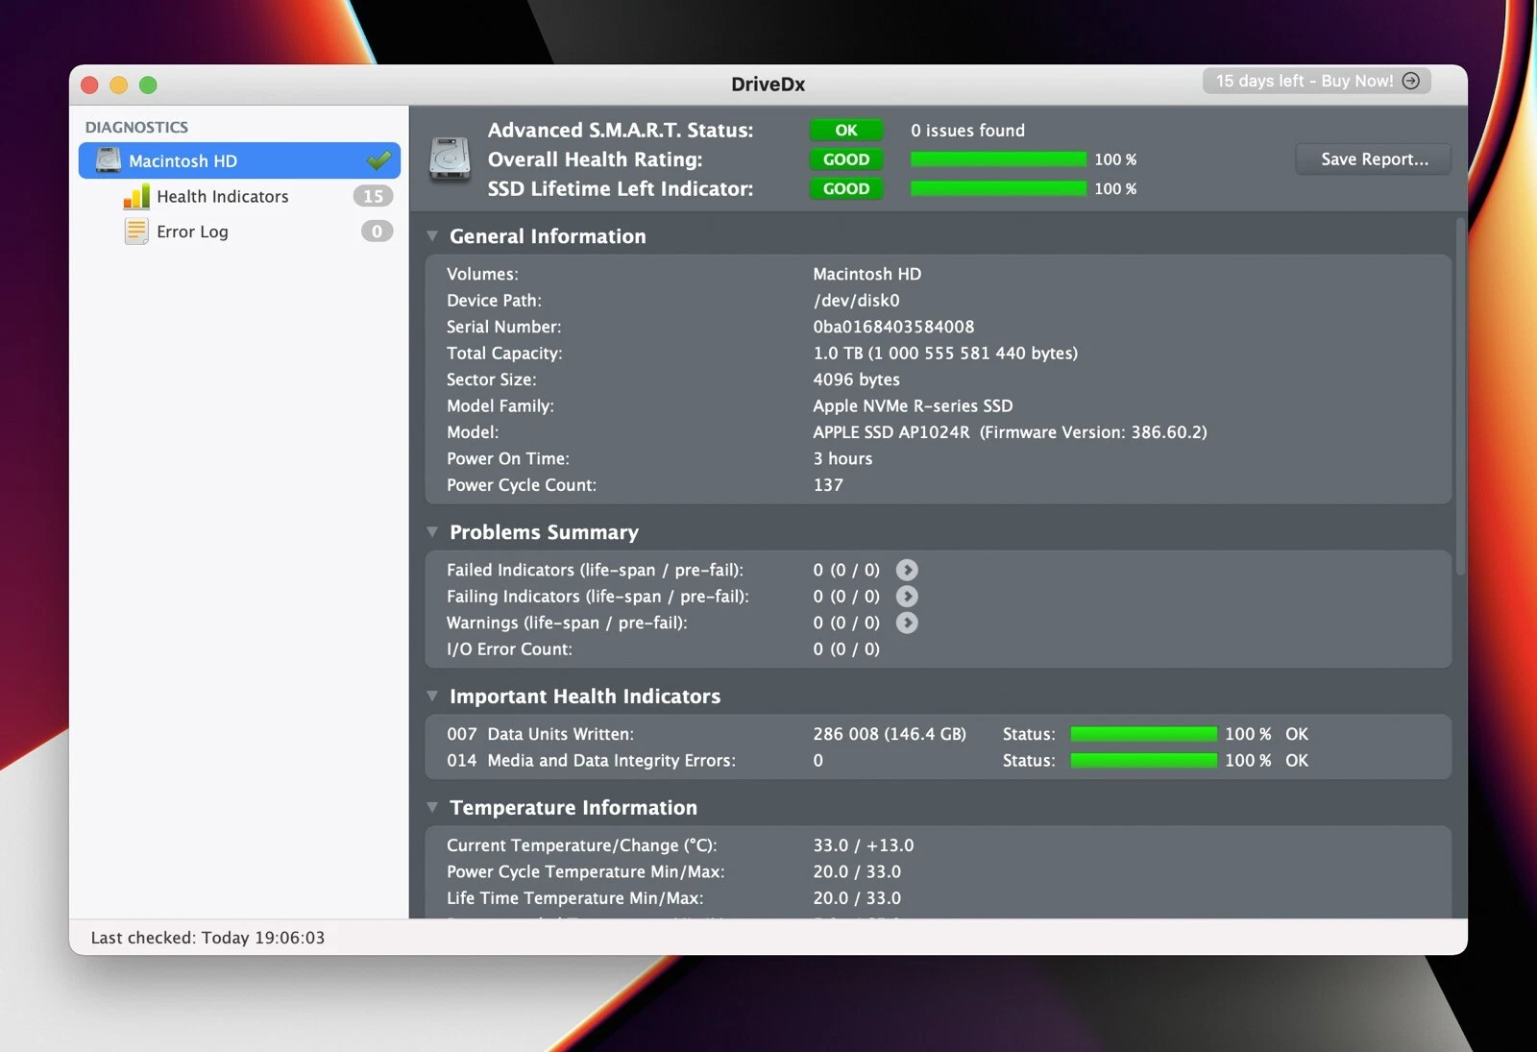Image resolution: width=1537 pixels, height=1052 pixels.
Task: Click the Last checked: Today 19:06:03 status
Action: (207, 938)
